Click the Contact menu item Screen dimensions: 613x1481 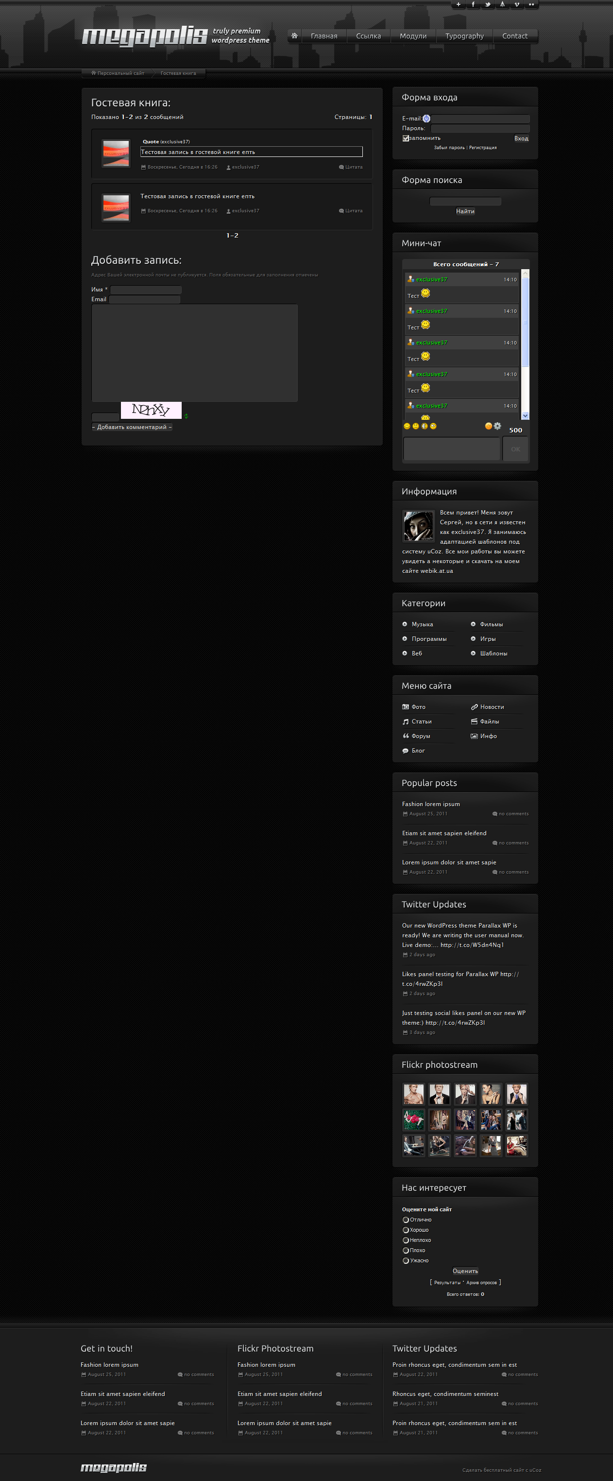tap(515, 35)
